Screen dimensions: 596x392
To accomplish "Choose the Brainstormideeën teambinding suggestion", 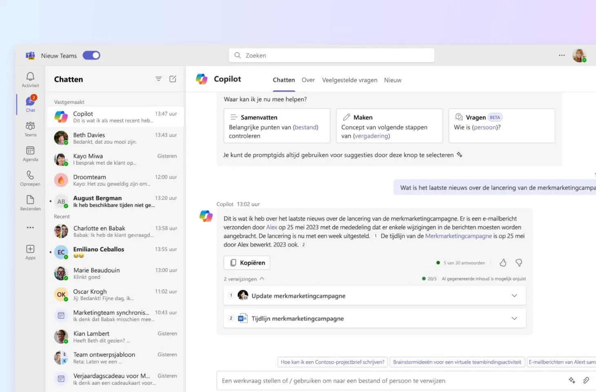I will (457, 362).
